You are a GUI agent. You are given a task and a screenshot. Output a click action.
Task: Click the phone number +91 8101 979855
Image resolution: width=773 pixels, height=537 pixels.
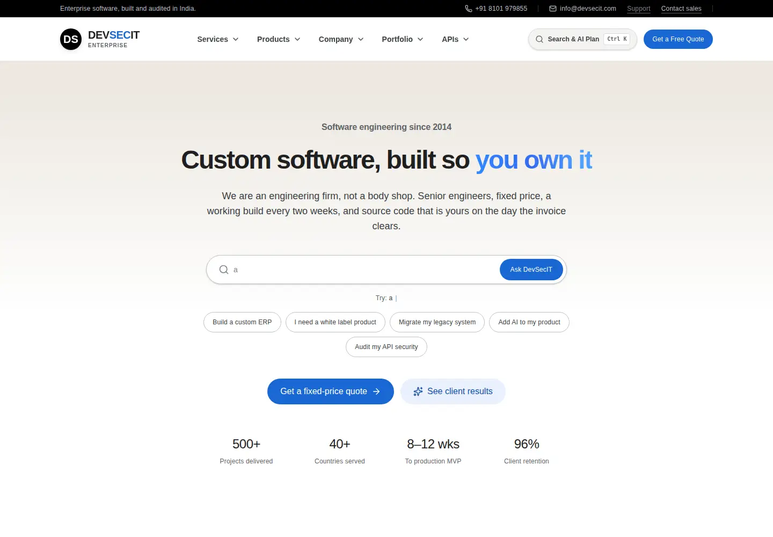501,9
